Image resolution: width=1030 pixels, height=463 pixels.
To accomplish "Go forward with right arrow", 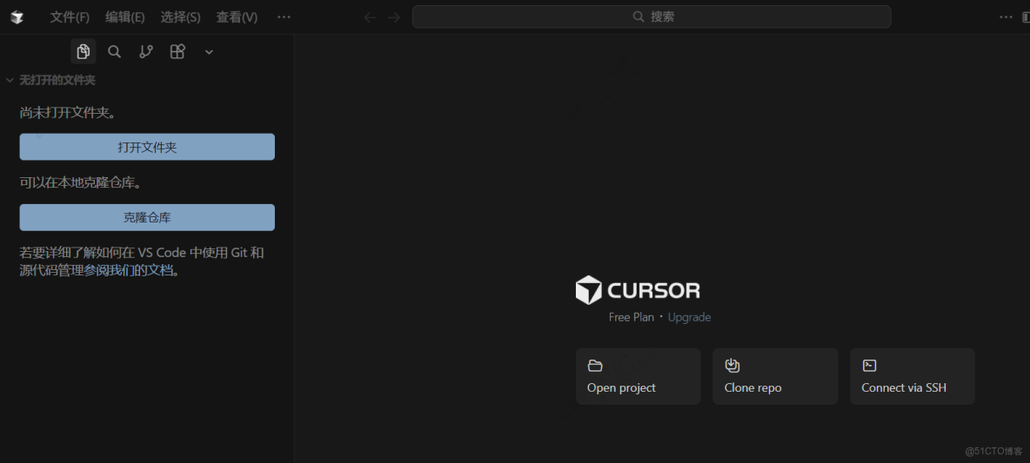I will tap(394, 17).
